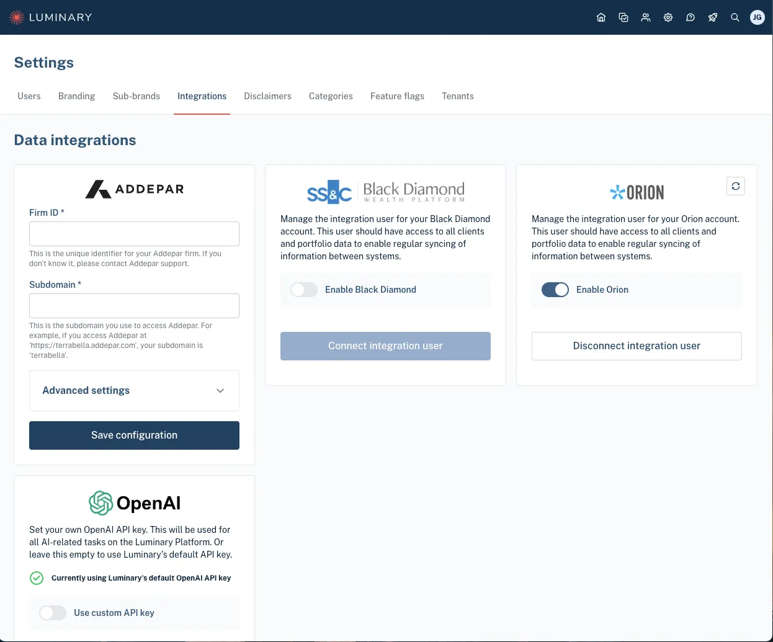Click the OpenAI logo
Viewport: 773px width, 642px height.
click(x=135, y=503)
